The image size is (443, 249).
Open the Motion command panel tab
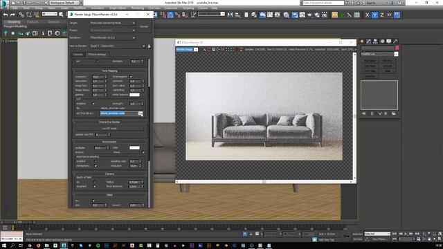tap(382, 41)
